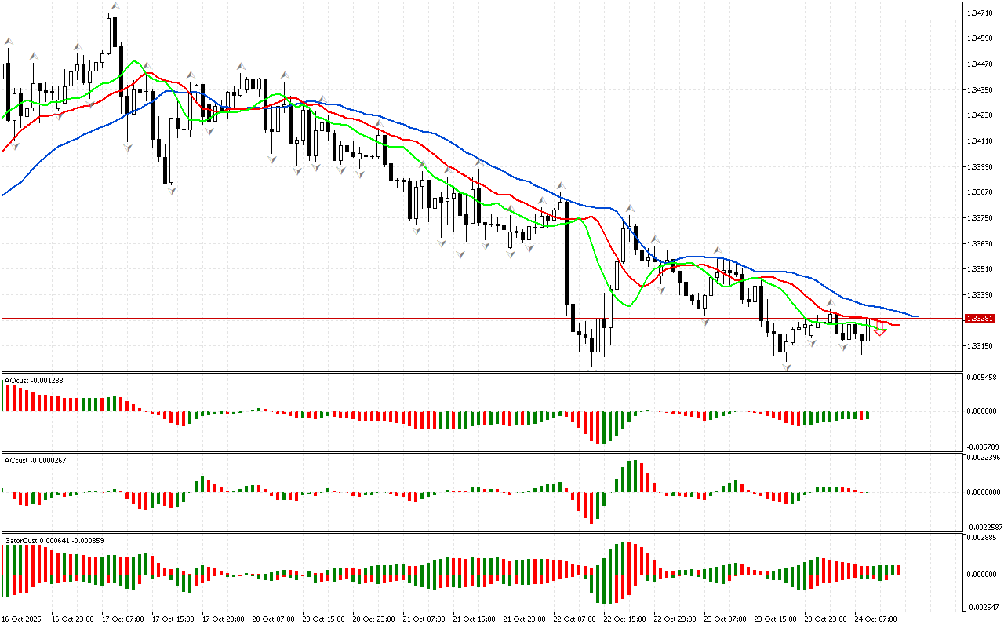Click the -0.002547 scale label in GatorCust panel
Screen dimensions: 1004x628
980,608
